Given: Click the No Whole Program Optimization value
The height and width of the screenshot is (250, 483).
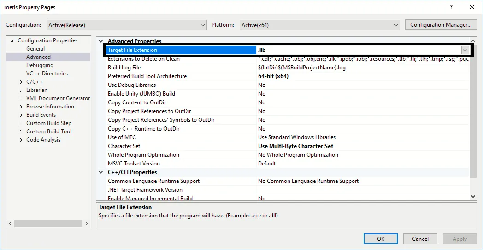Looking at the screenshot, I should point(298,155).
